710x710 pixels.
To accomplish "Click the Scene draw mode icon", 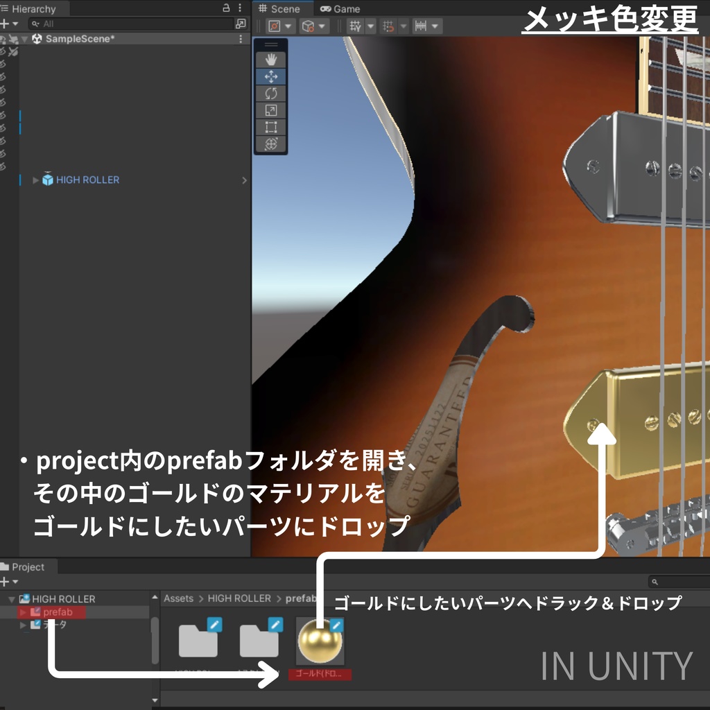I will click(x=275, y=26).
